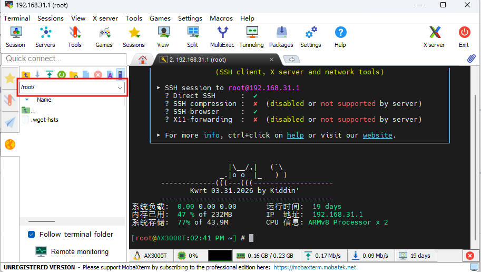Click the Quick connect input field
Image resolution: width=481 pixels, height=272 pixels.
click(x=64, y=59)
